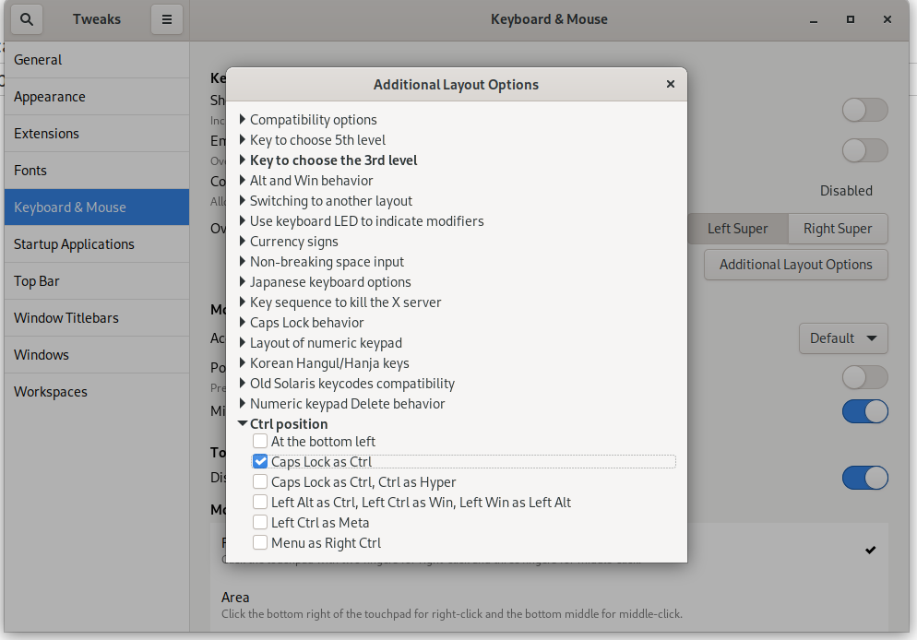The height and width of the screenshot is (640, 917).
Task: Check 'Caps Lock as Ctrl, Ctrl as Hyper'
Action: pos(260,482)
